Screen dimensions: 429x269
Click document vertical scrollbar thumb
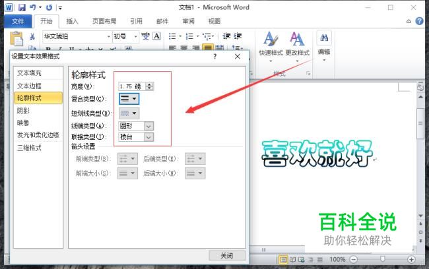pyautogui.click(x=420, y=124)
